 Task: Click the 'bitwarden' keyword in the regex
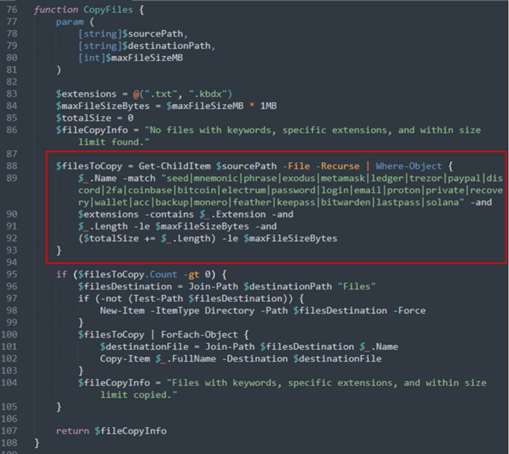pyautogui.click(x=345, y=202)
